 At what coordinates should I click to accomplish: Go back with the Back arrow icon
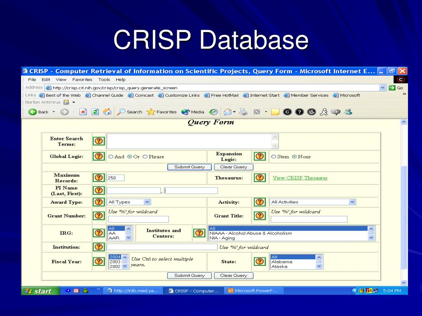[x=33, y=112]
